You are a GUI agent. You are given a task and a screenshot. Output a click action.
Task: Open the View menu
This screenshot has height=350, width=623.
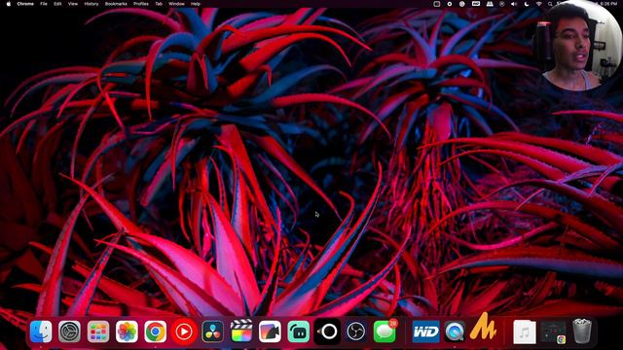73,4
